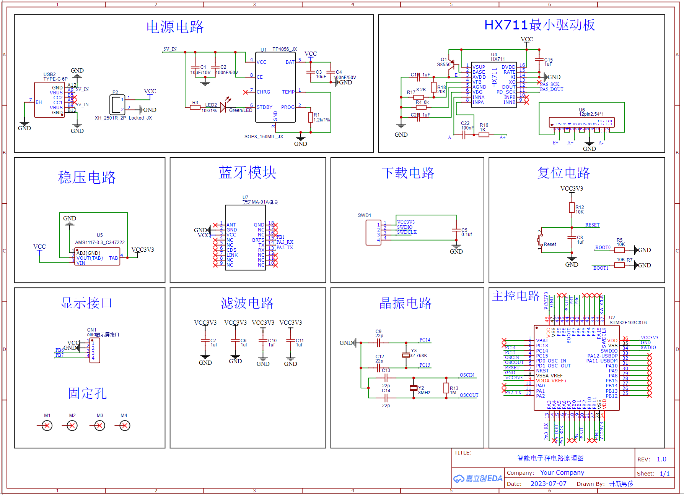684x495 pixels.
Task: Select the 稳压电路 section title
Action: [x=87, y=178]
